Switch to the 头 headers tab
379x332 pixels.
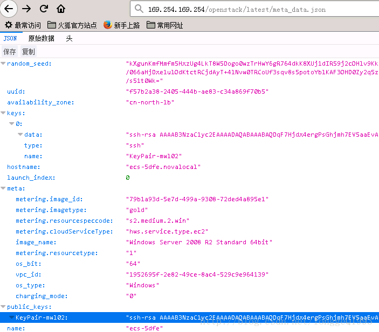[69, 38]
